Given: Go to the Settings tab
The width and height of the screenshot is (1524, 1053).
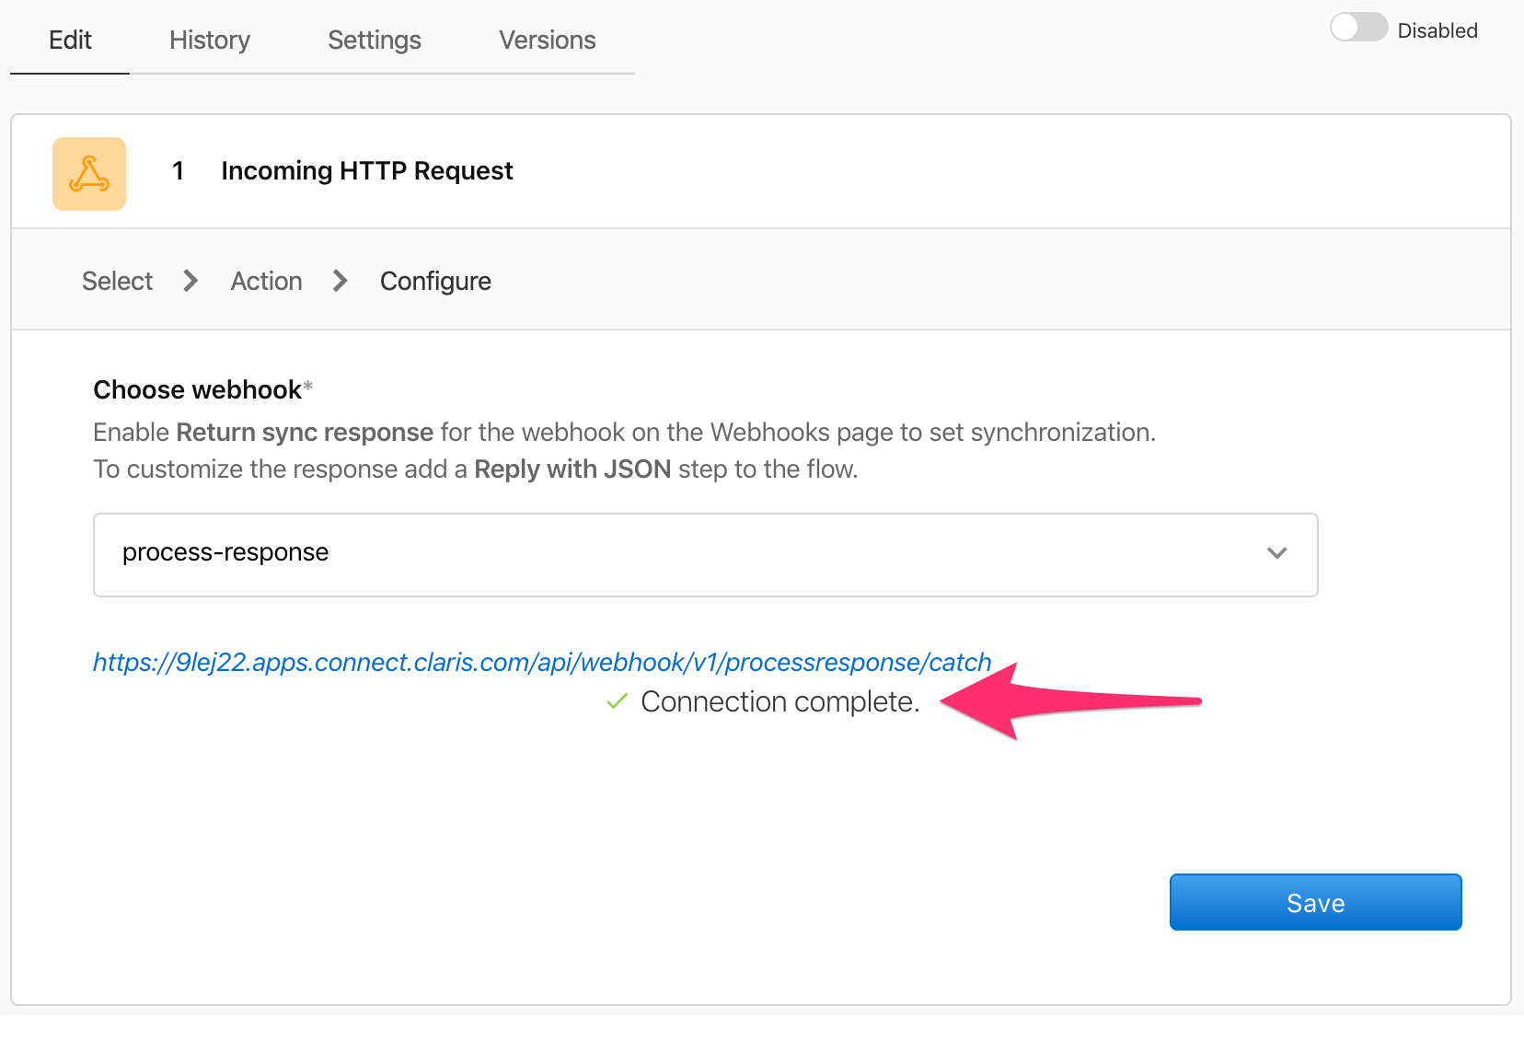Looking at the screenshot, I should pos(375,40).
